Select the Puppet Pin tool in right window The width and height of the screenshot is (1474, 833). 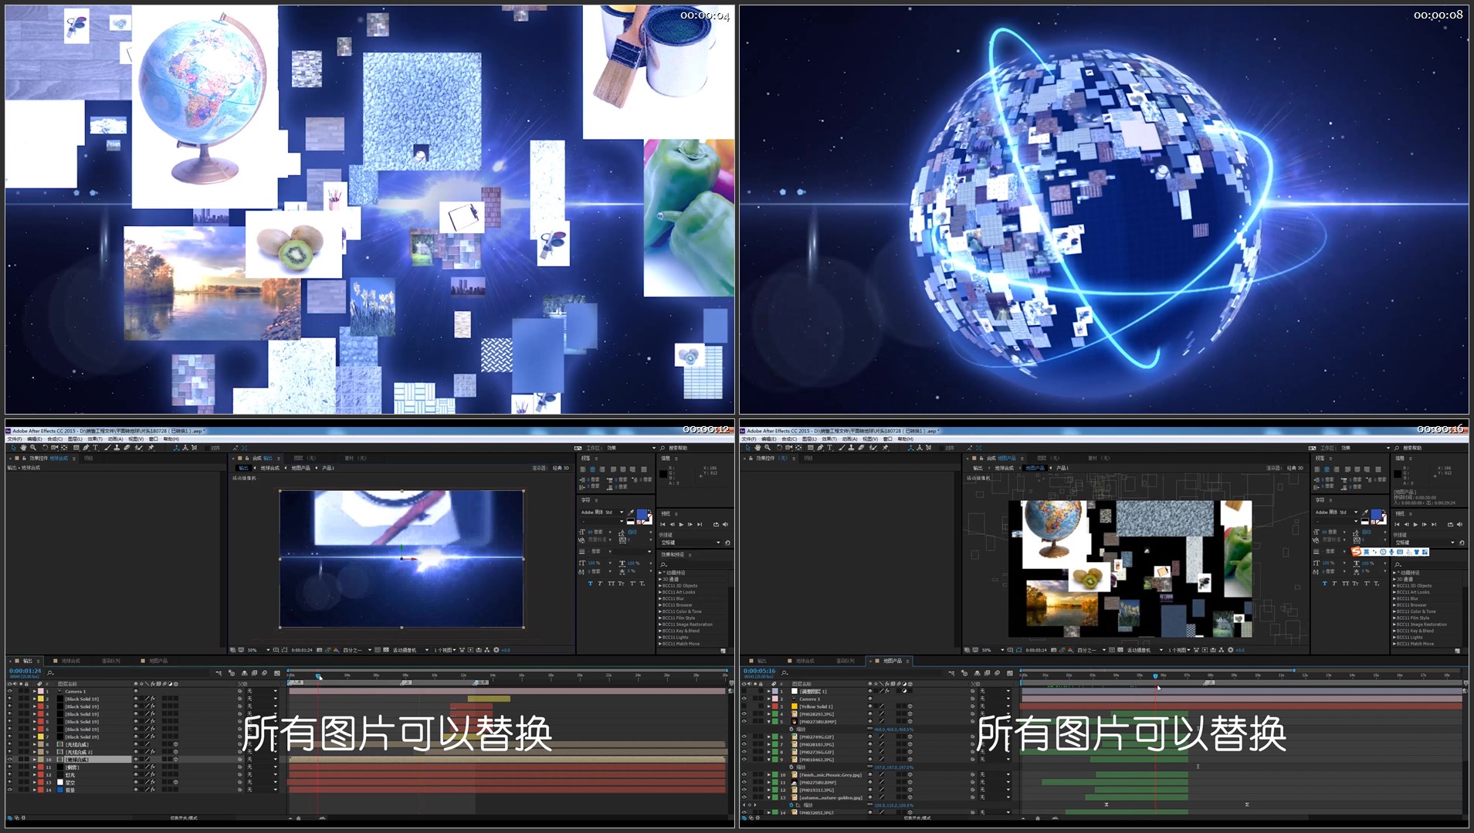(886, 448)
